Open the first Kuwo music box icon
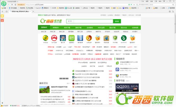176x107 pixels. (x=98, y=38)
